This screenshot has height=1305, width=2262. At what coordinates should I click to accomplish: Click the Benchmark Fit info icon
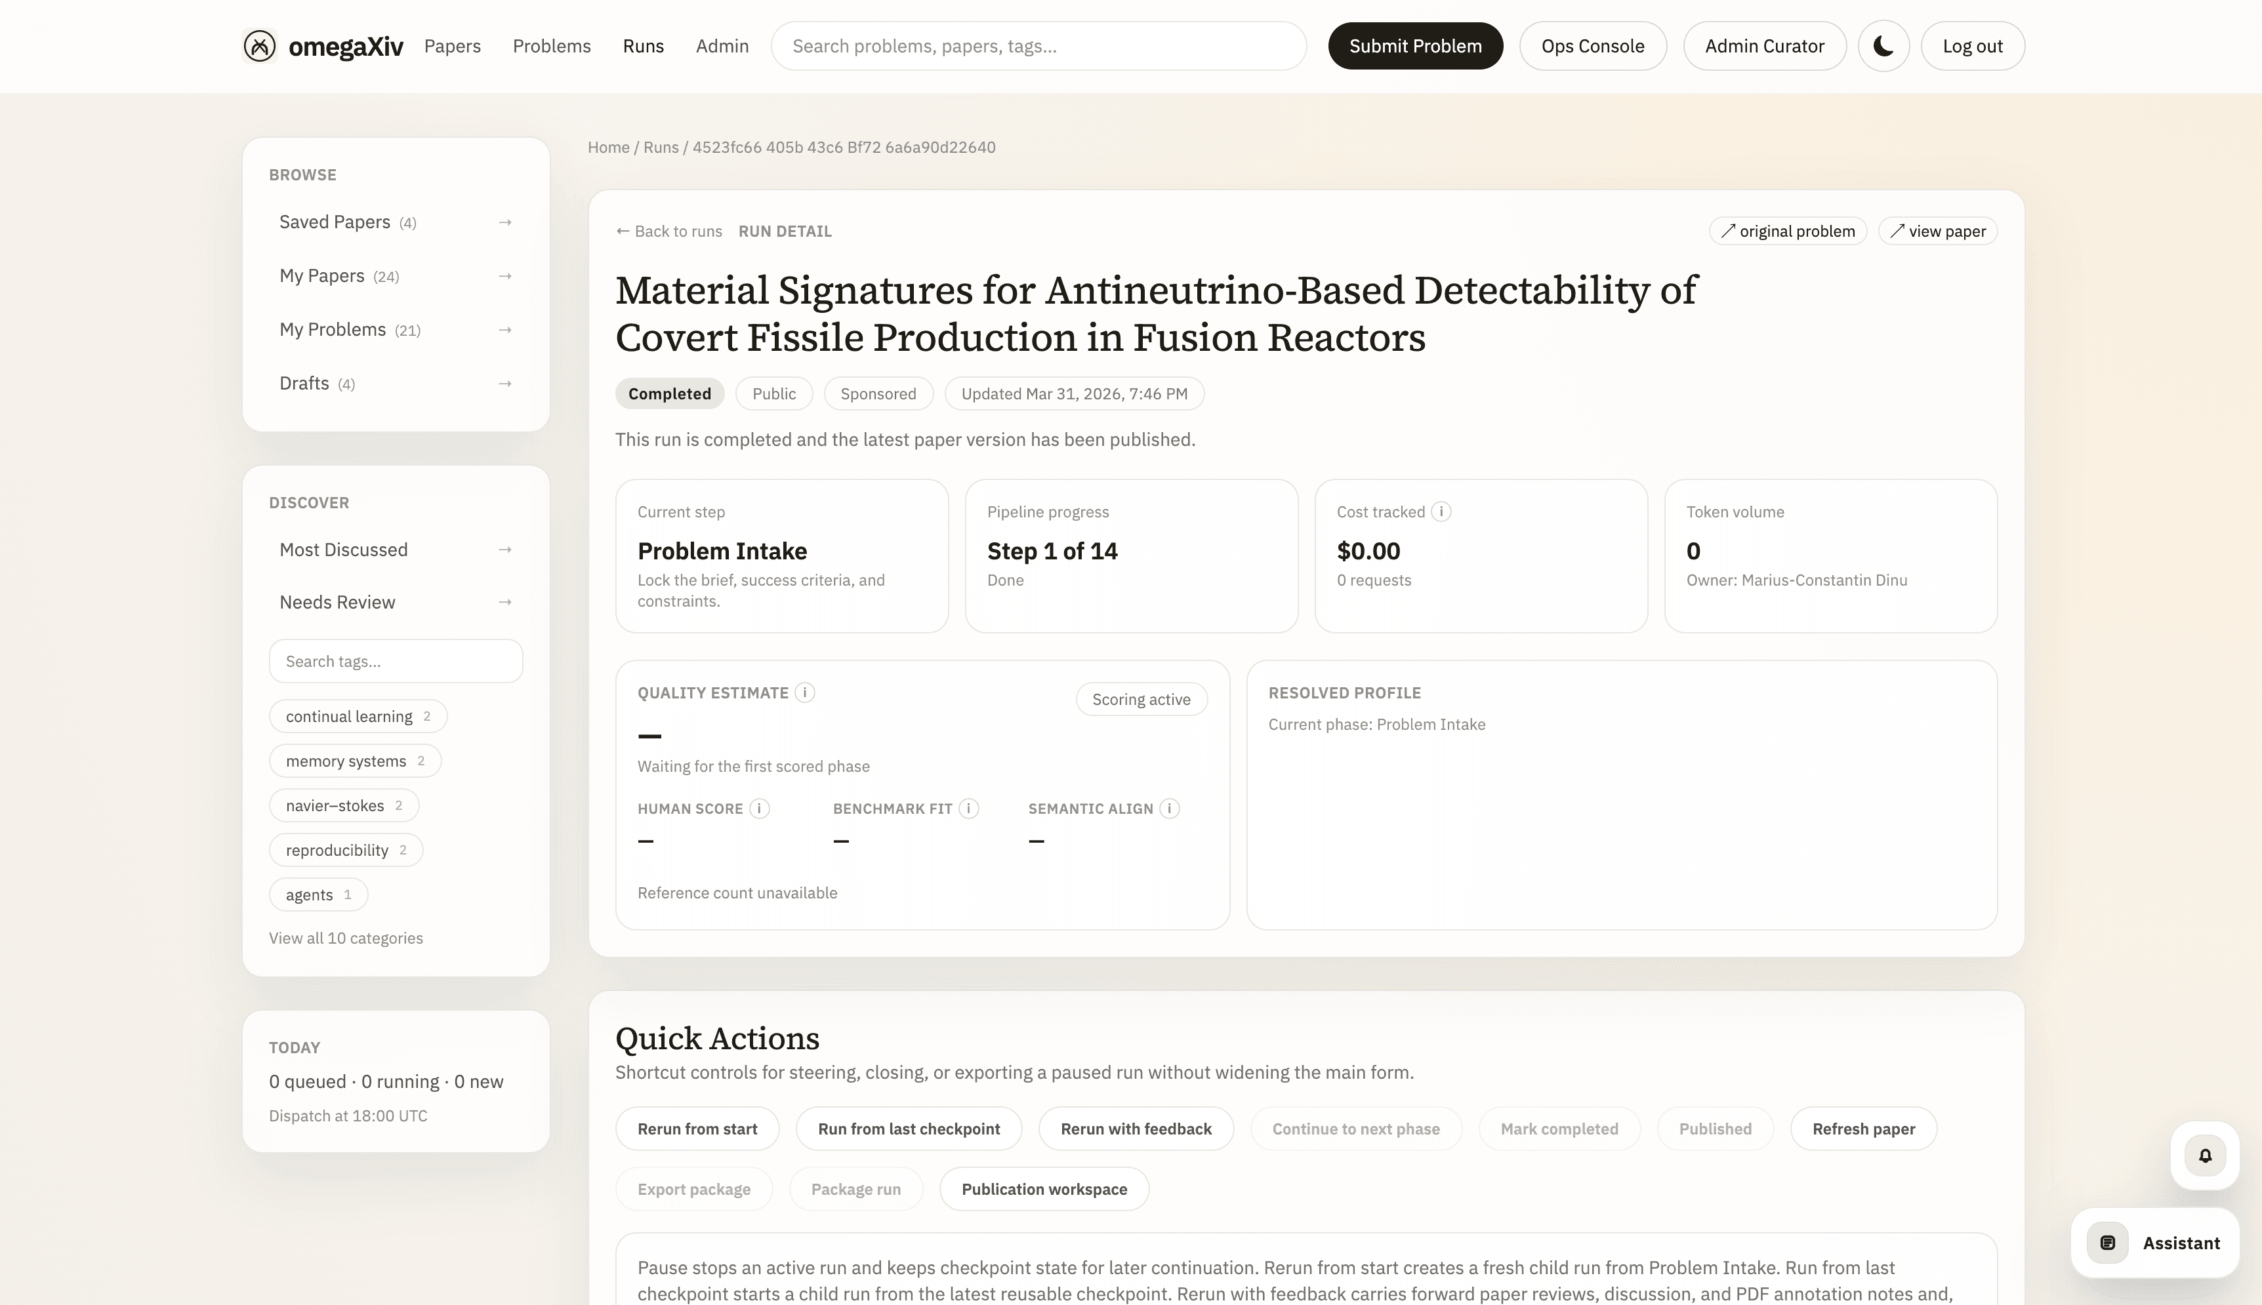click(x=968, y=807)
